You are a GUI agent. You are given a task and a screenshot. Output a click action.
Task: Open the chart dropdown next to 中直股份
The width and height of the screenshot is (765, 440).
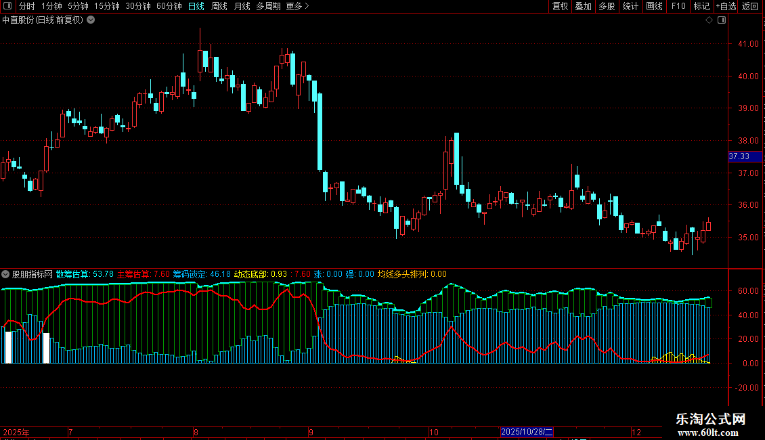(x=91, y=20)
